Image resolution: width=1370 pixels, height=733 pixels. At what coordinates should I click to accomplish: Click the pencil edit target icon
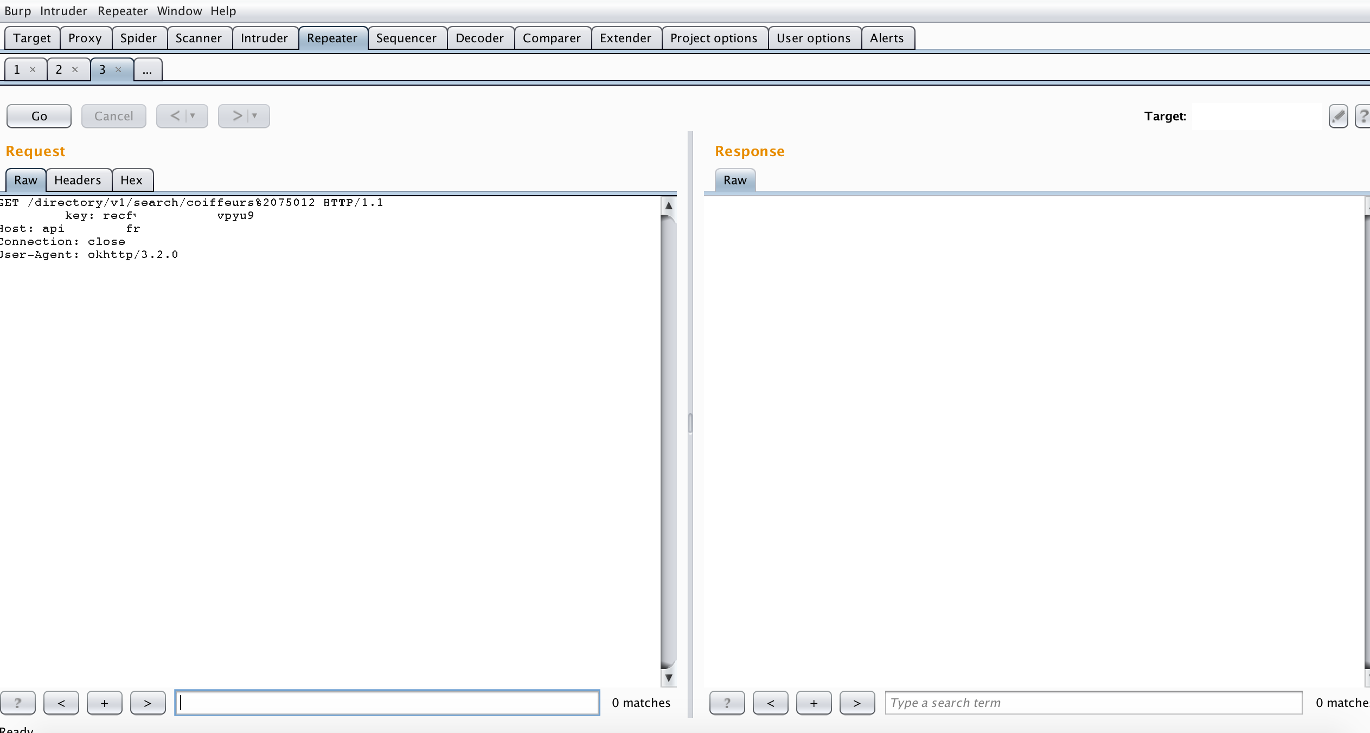click(x=1338, y=116)
